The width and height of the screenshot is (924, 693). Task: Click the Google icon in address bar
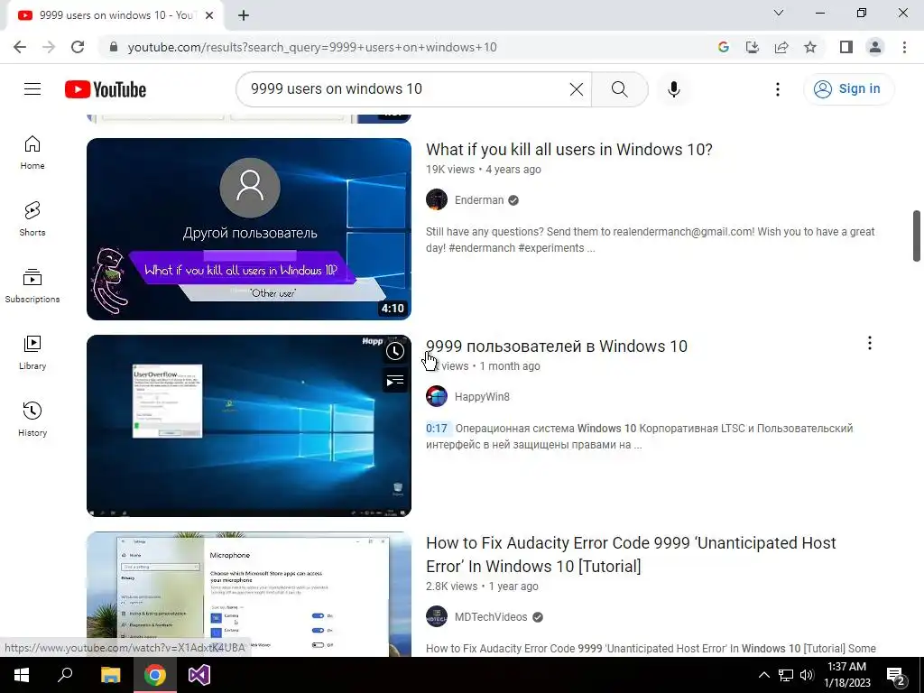724,47
